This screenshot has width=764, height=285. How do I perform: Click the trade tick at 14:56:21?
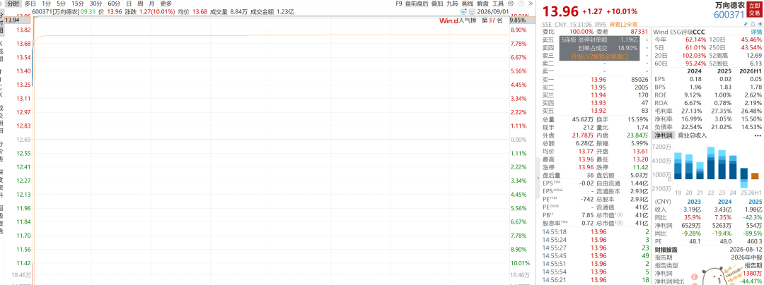tap(596, 280)
